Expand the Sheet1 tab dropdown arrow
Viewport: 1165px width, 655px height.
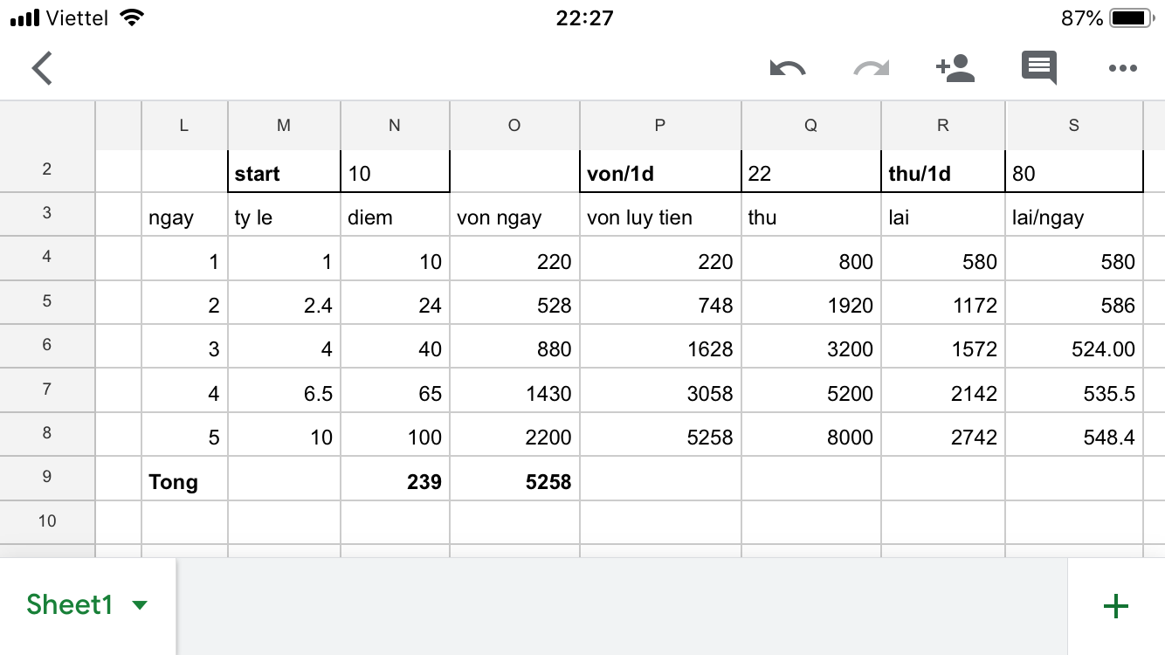point(139,605)
